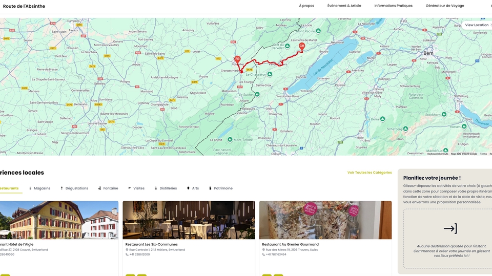
Task: Click the Six-Communes dining room photo
Action: tap(189, 220)
